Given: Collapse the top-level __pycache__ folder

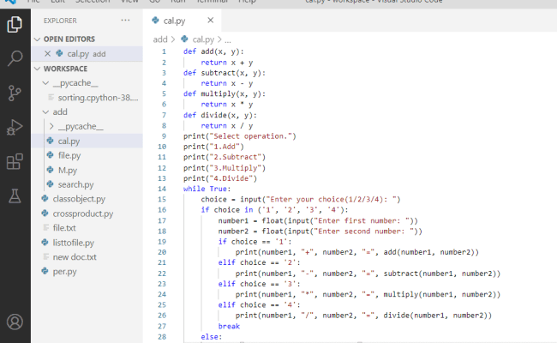Looking at the screenshot, I should pyautogui.click(x=45, y=83).
